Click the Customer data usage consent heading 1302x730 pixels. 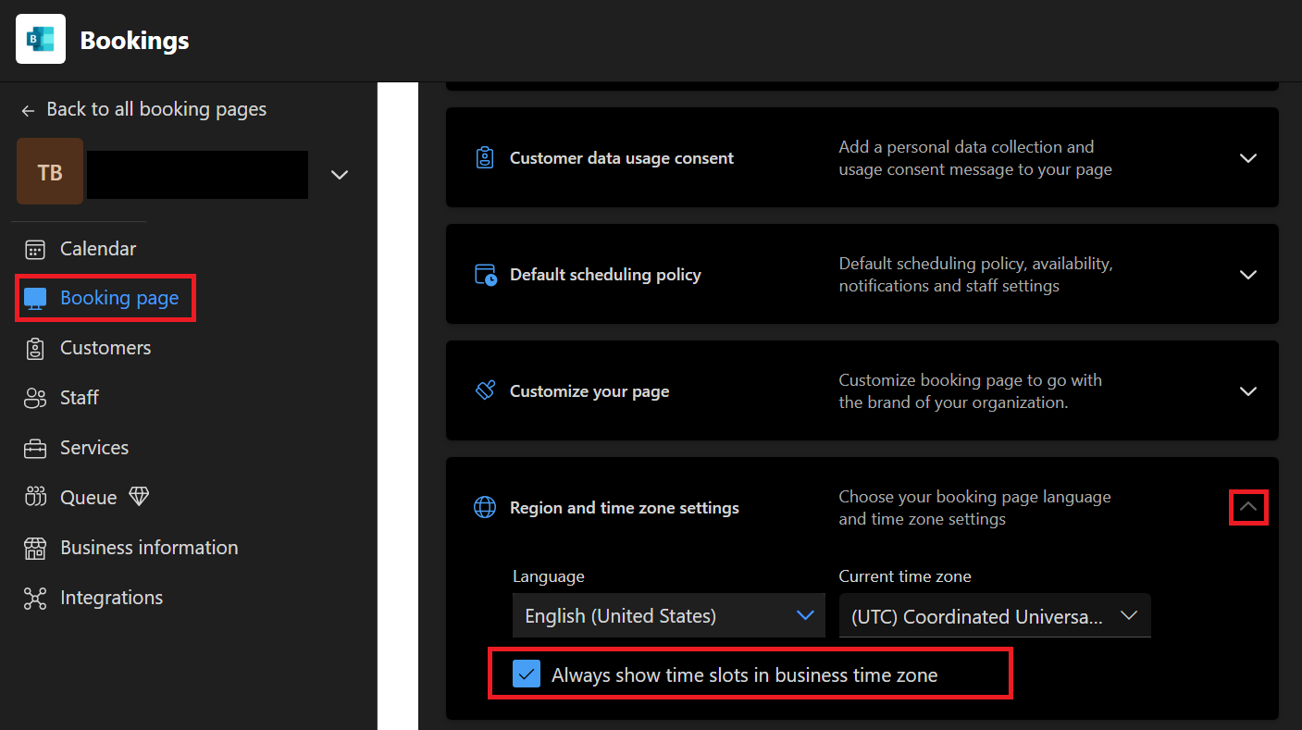coord(622,158)
